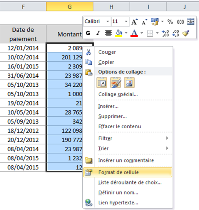
Task: Open fill color dropdown arrow
Action: (x=126, y=33)
